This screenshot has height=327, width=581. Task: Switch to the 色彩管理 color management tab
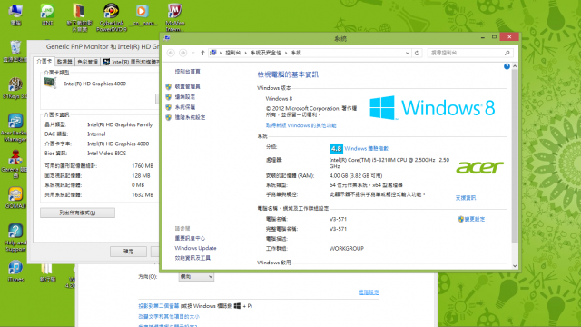[x=87, y=62]
